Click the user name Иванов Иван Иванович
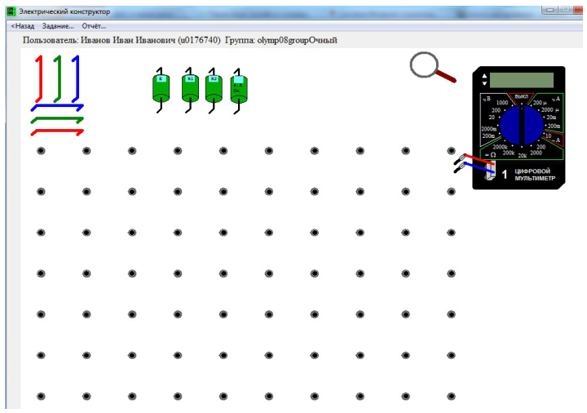 tap(128, 40)
